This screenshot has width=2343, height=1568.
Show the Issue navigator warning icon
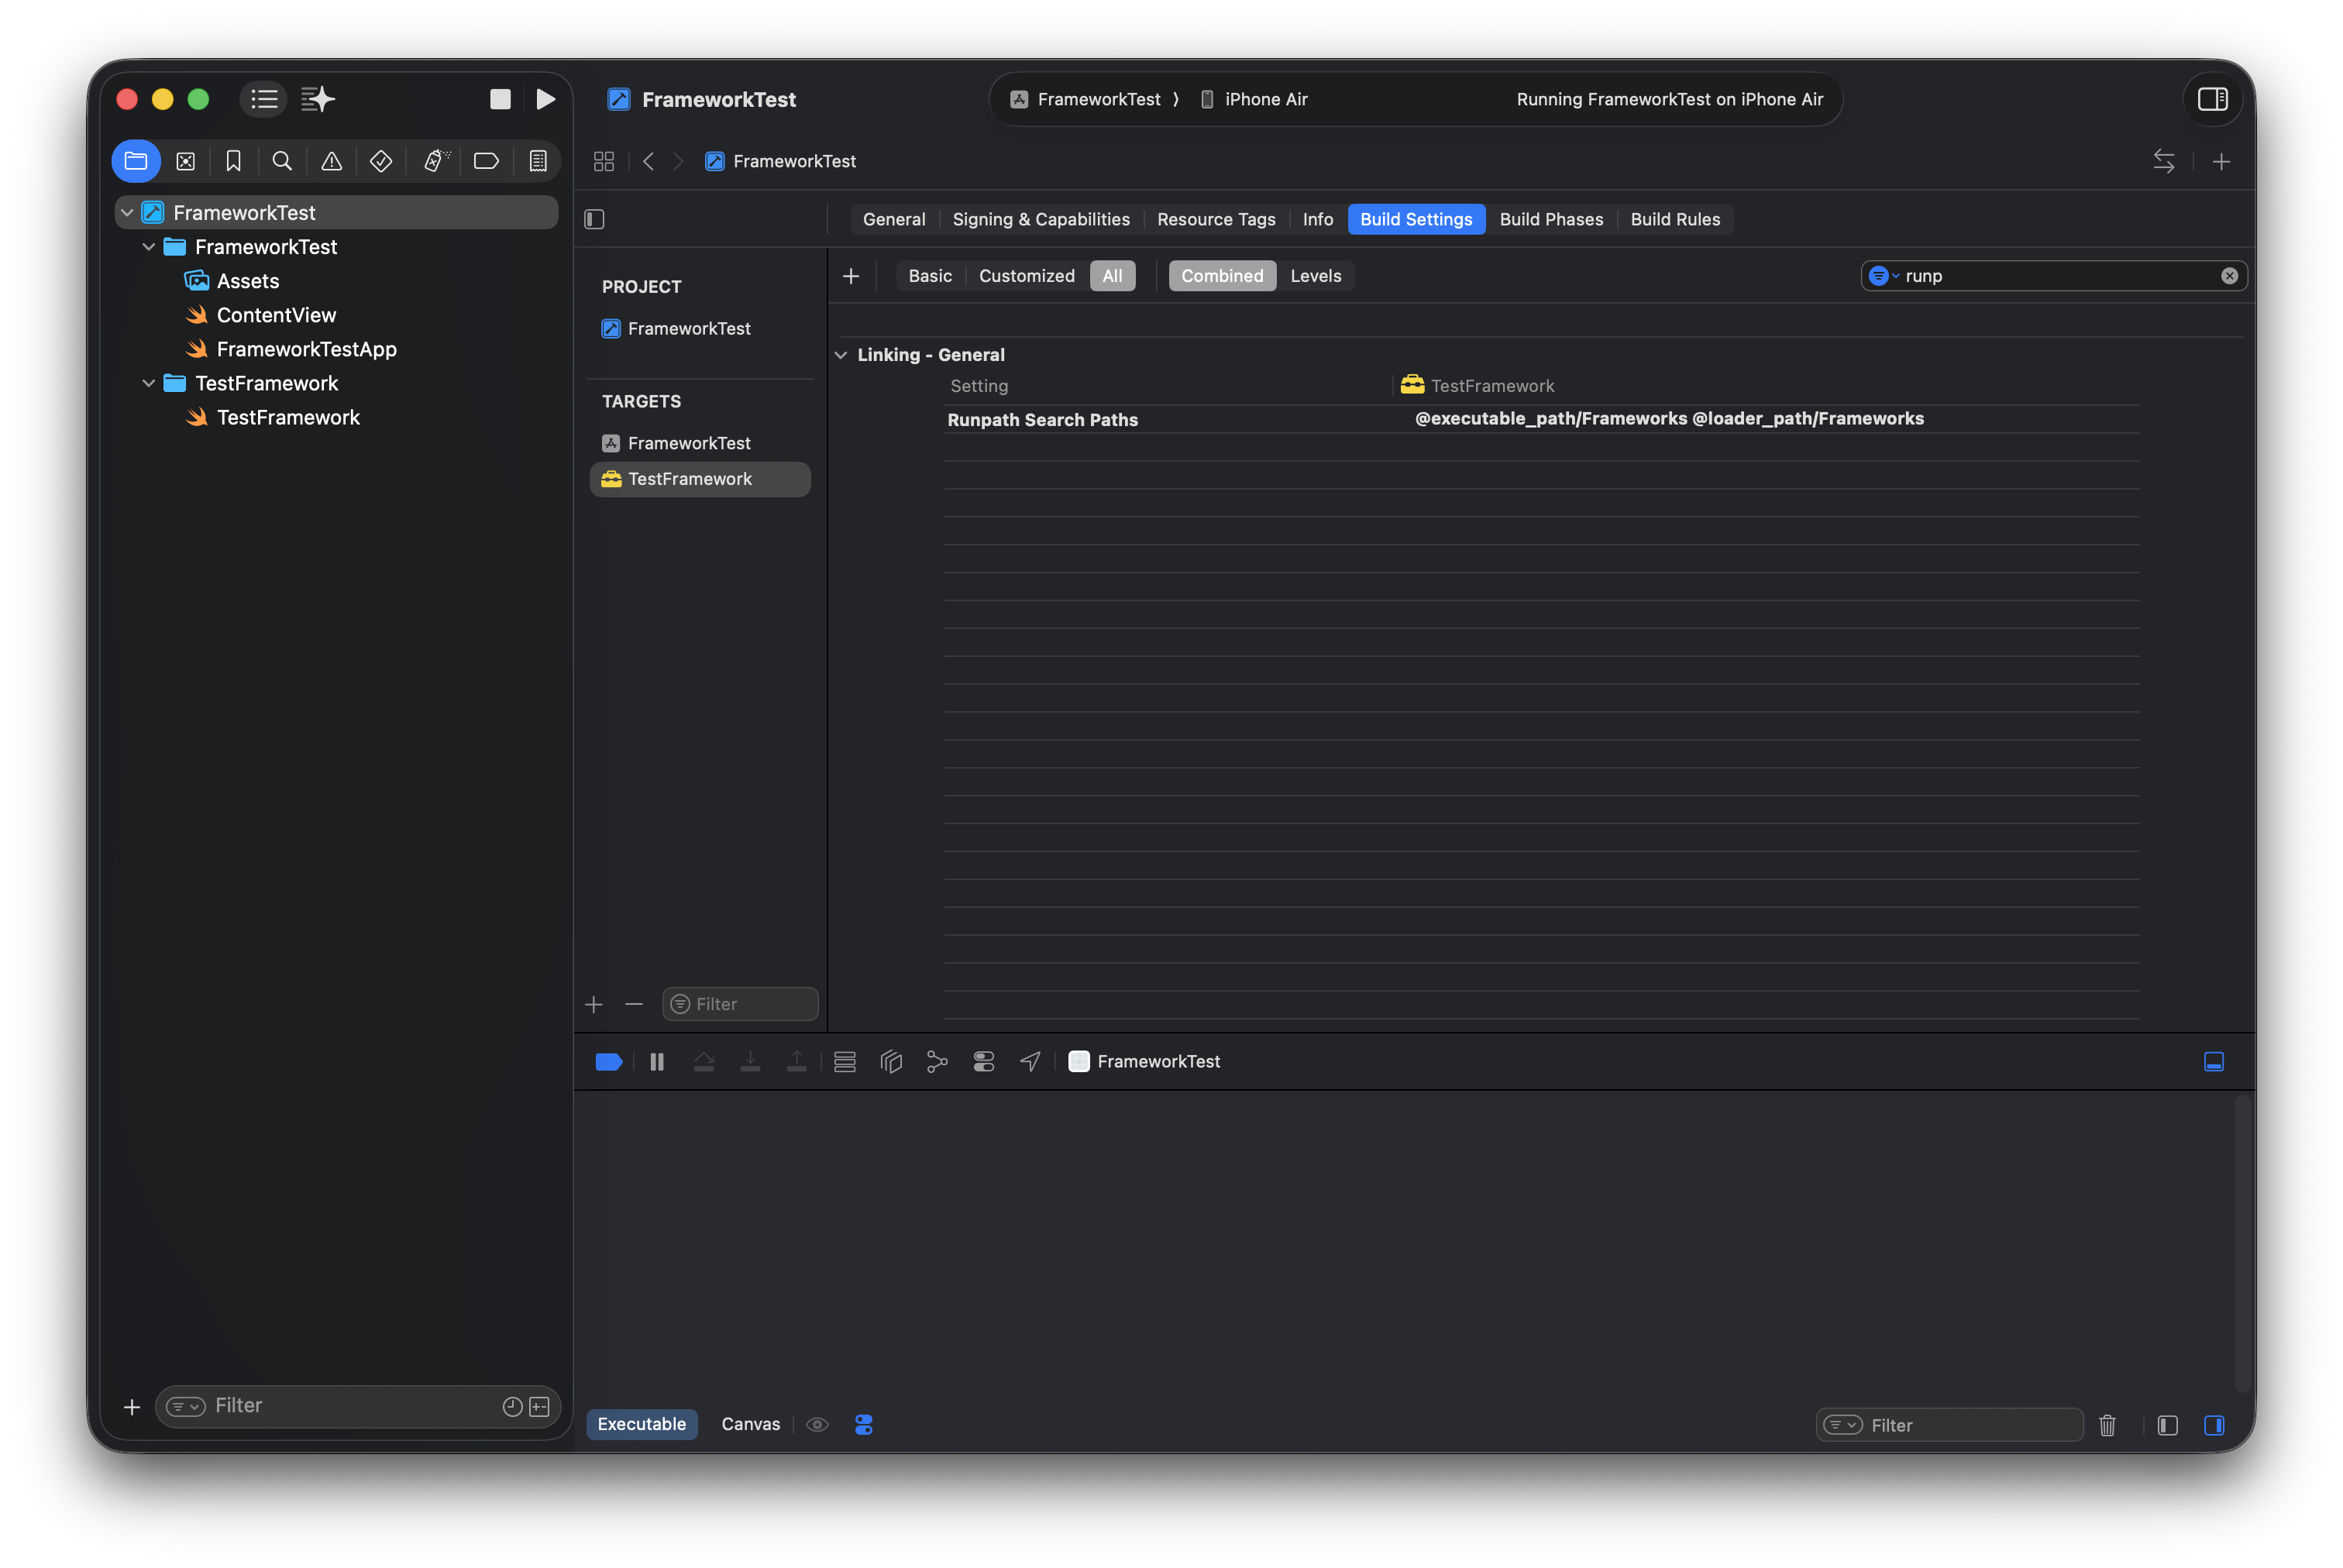tap(331, 161)
